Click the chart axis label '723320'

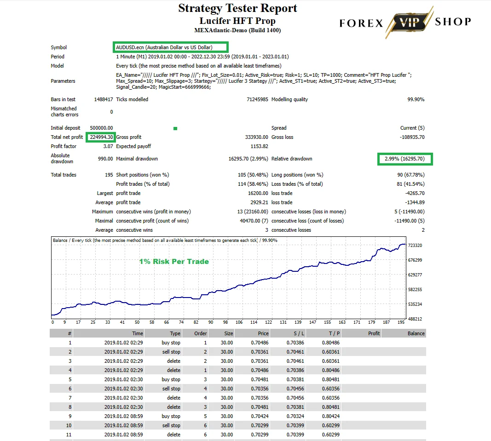[x=415, y=246]
